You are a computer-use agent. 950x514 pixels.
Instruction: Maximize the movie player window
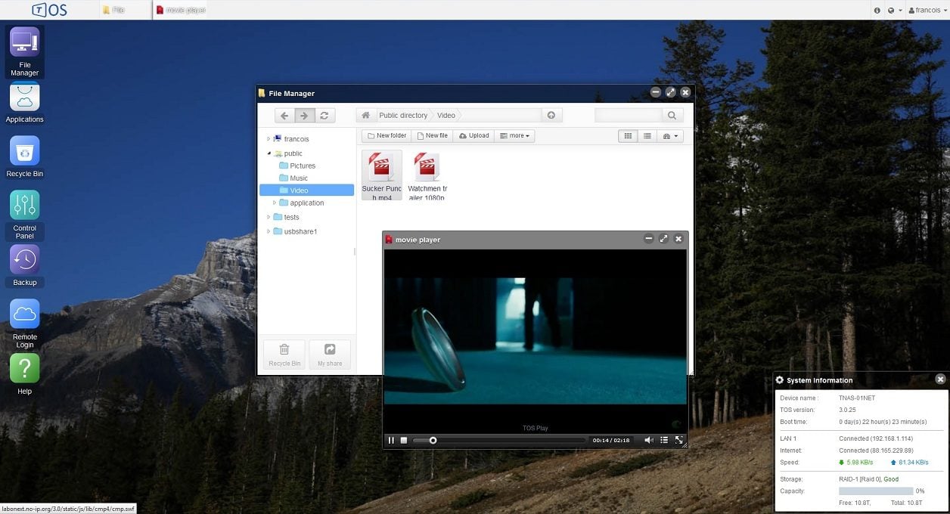663,239
